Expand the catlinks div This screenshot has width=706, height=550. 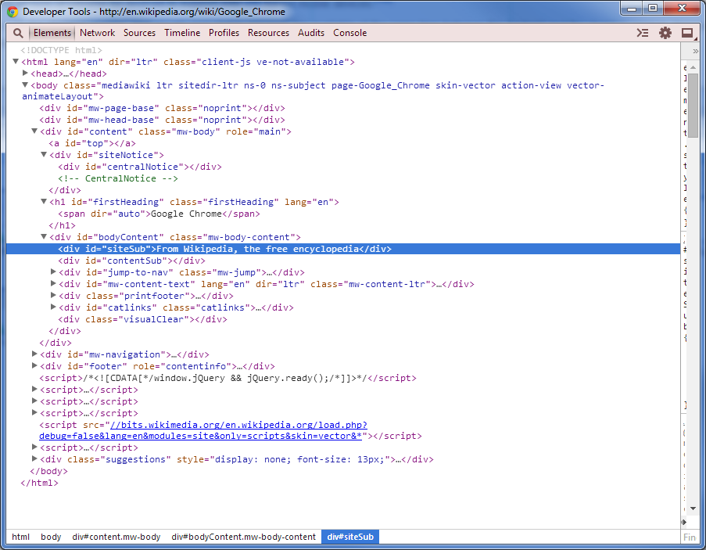click(53, 307)
